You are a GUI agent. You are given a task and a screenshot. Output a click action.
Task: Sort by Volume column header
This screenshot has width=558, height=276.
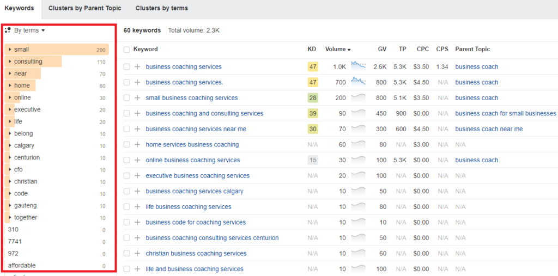click(338, 50)
